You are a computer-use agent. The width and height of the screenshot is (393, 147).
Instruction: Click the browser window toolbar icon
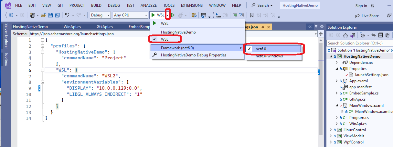tap(204, 15)
